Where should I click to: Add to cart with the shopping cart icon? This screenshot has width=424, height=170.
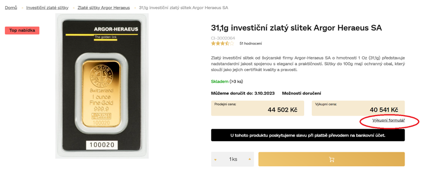click(331, 159)
